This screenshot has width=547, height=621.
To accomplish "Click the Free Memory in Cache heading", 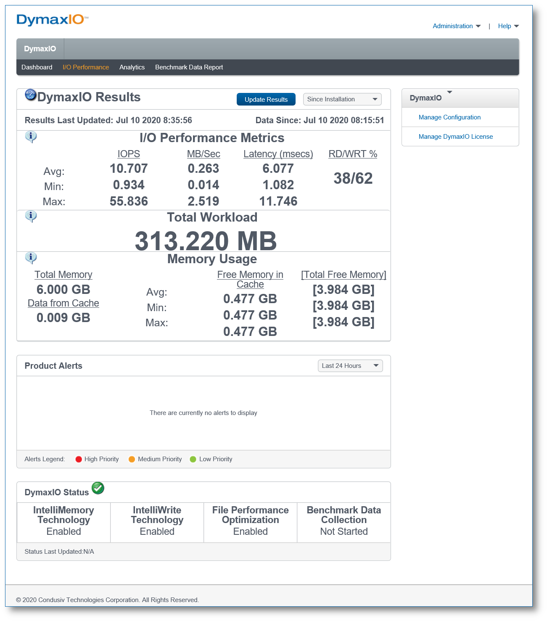I will point(250,279).
